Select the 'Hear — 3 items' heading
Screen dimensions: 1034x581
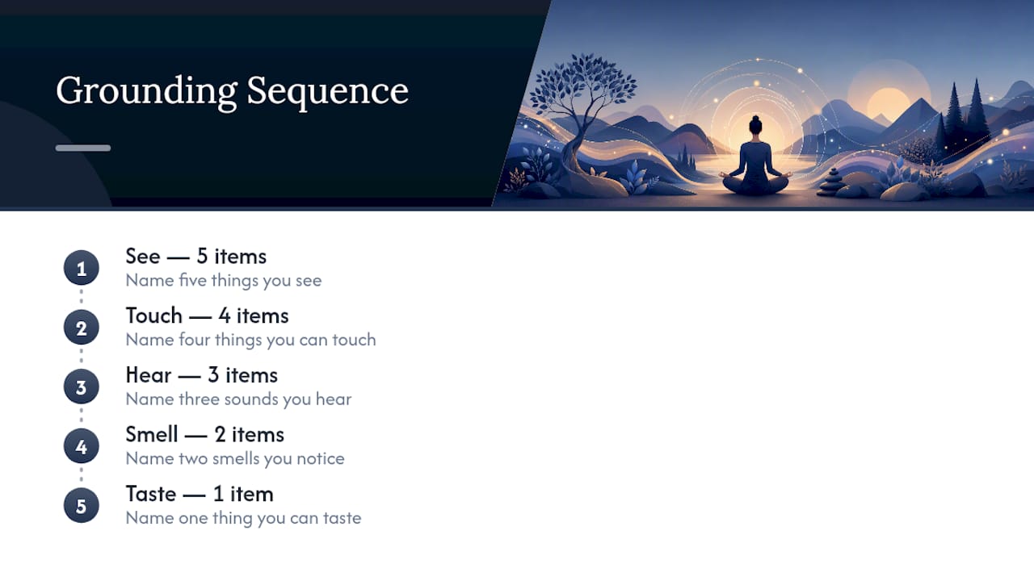(x=202, y=375)
